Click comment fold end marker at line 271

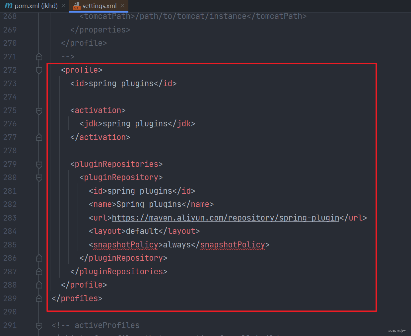pos(39,57)
